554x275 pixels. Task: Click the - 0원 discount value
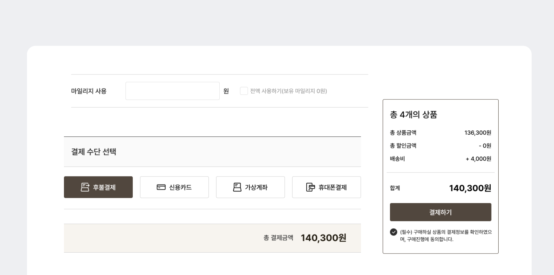[485, 146]
